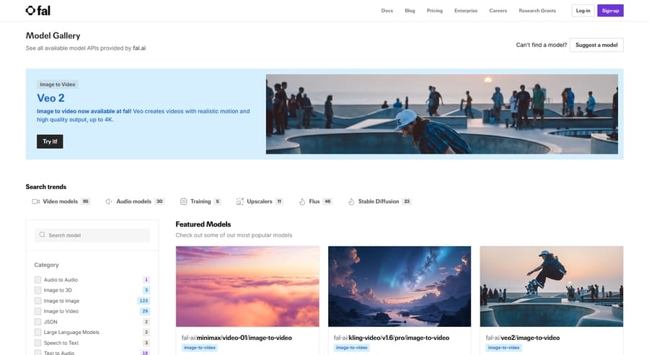This screenshot has height=355, width=649.
Task: Filter by Video models trend
Action: (x=61, y=202)
